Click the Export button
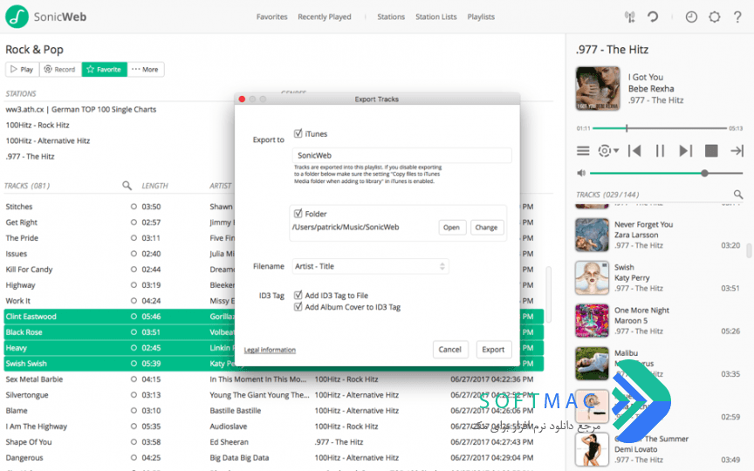The width and height of the screenshot is (754, 471). pyautogui.click(x=493, y=350)
